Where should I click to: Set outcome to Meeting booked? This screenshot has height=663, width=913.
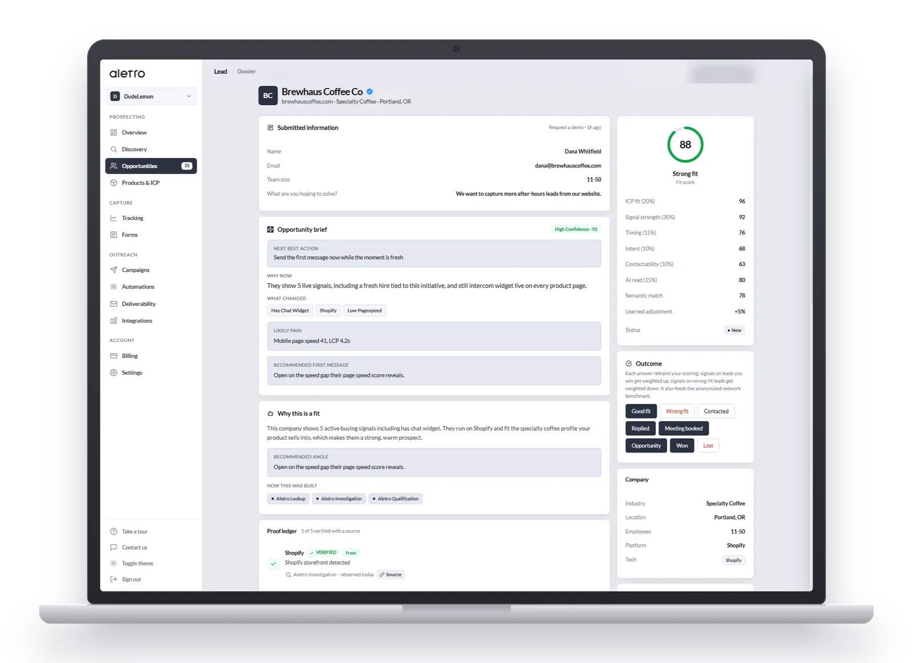tap(684, 428)
